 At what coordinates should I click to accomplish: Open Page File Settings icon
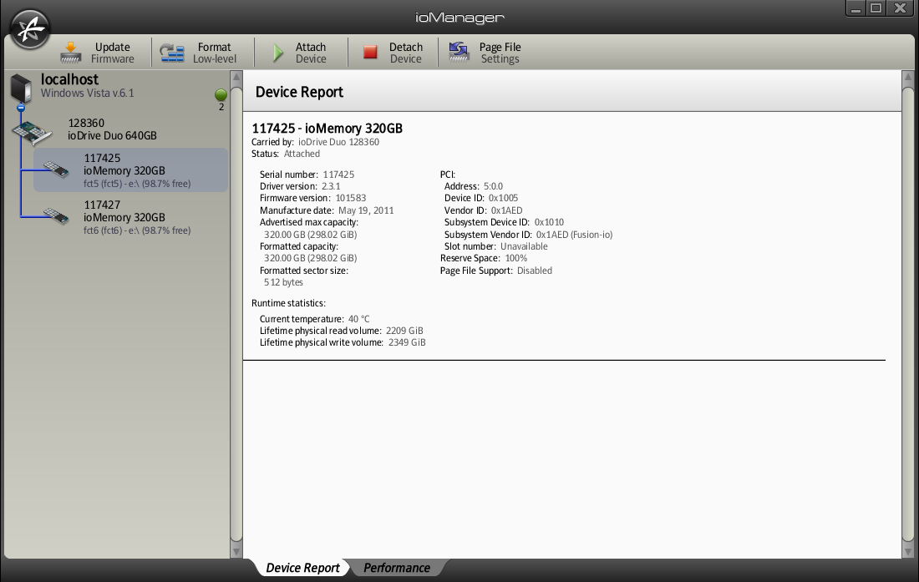point(459,53)
